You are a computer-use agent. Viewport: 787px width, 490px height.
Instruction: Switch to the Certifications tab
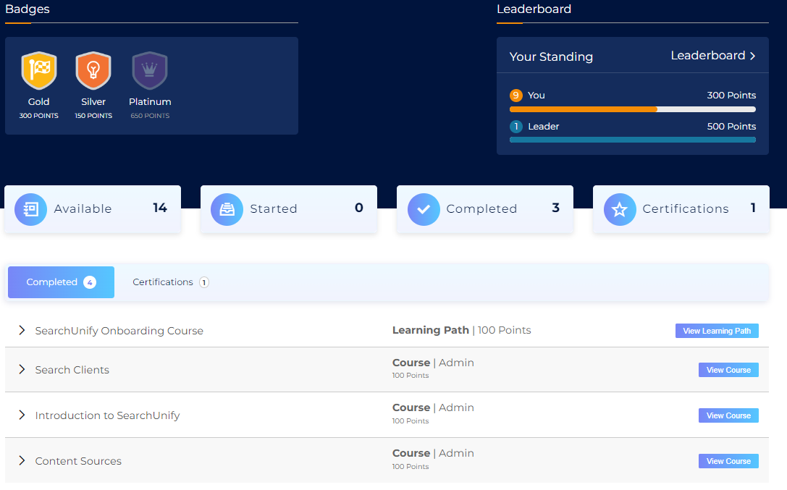coord(170,282)
